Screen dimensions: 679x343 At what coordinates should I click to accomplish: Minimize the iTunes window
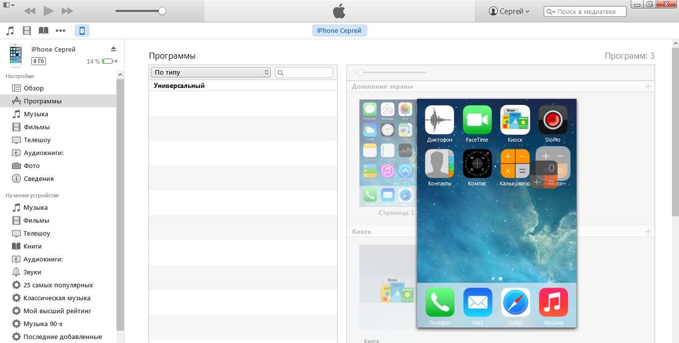tap(638, 4)
